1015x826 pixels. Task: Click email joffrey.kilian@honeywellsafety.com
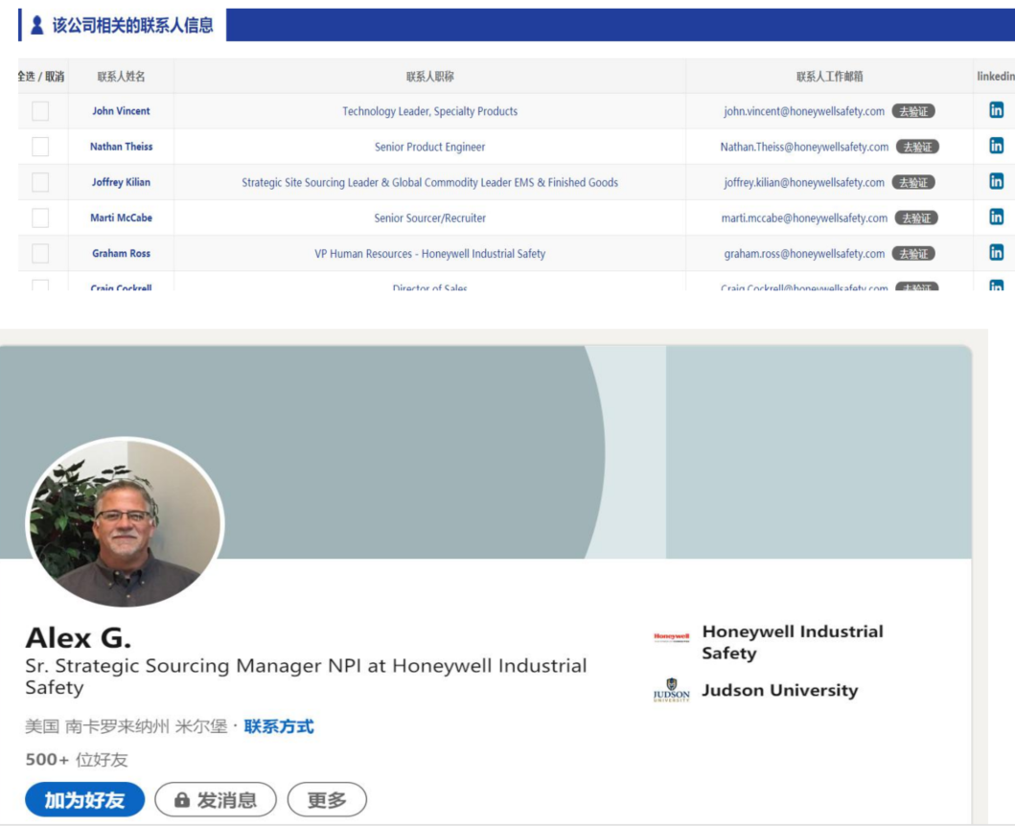(x=804, y=183)
